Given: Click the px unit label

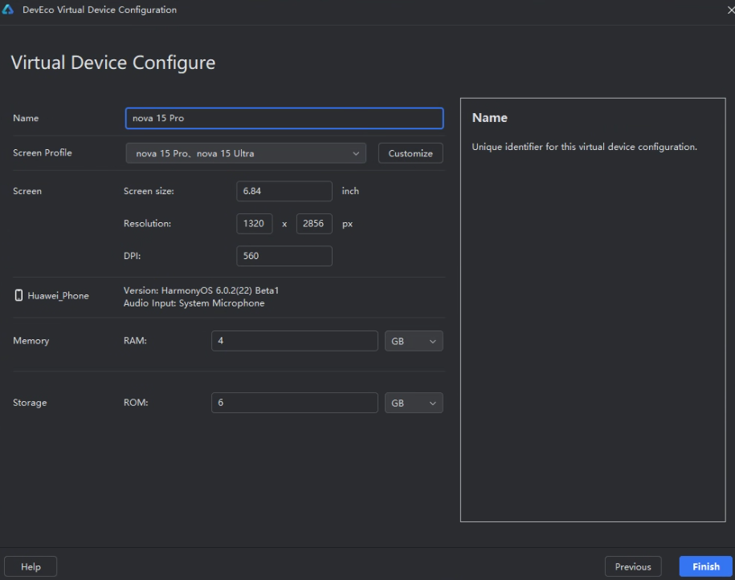Looking at the screenshot, I should tap(347, 224).
